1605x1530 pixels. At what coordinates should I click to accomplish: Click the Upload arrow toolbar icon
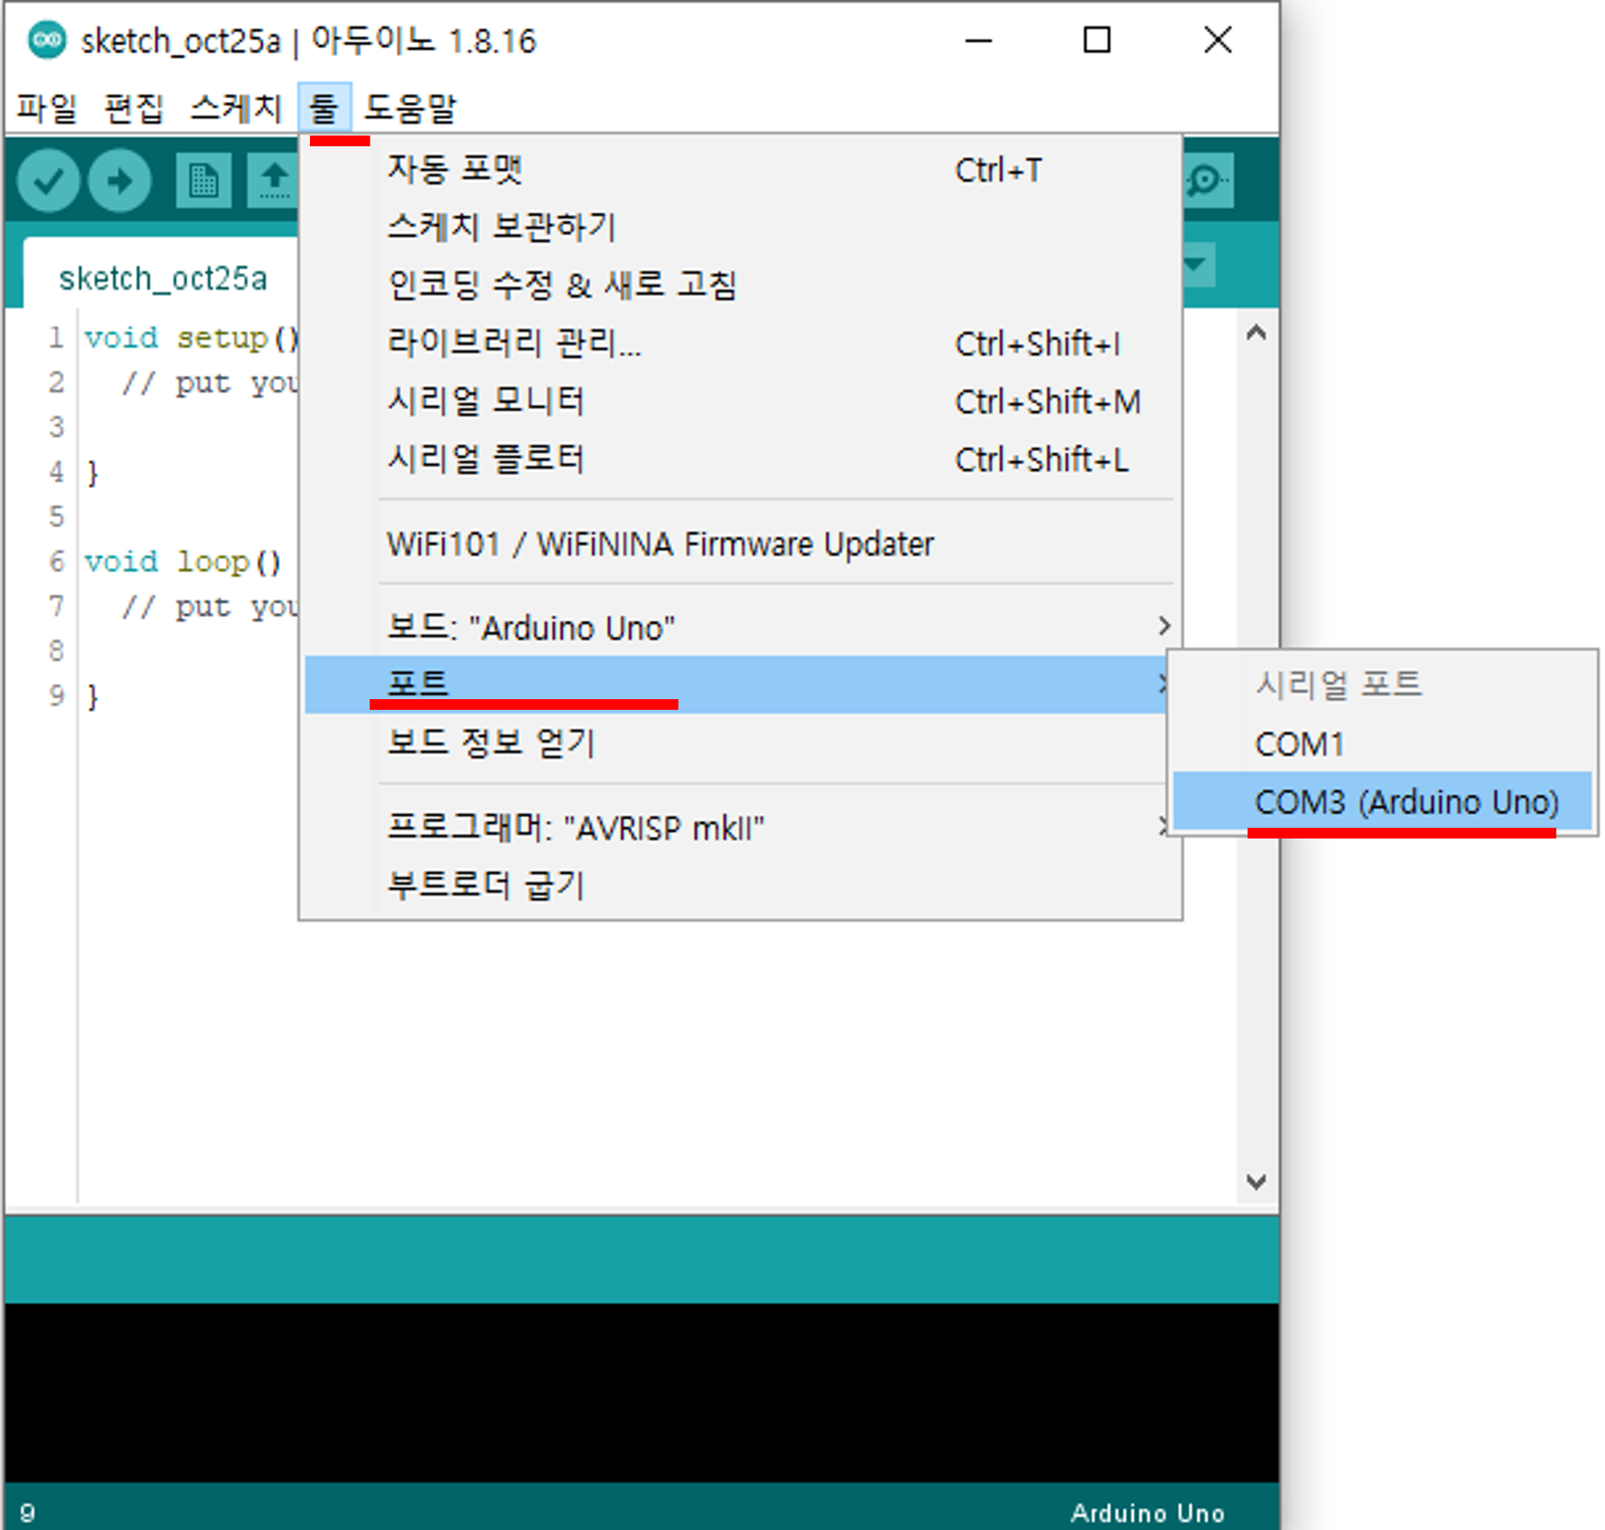pos(119,181)
